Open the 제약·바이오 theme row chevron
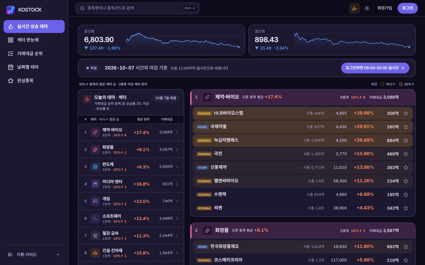 177,132
